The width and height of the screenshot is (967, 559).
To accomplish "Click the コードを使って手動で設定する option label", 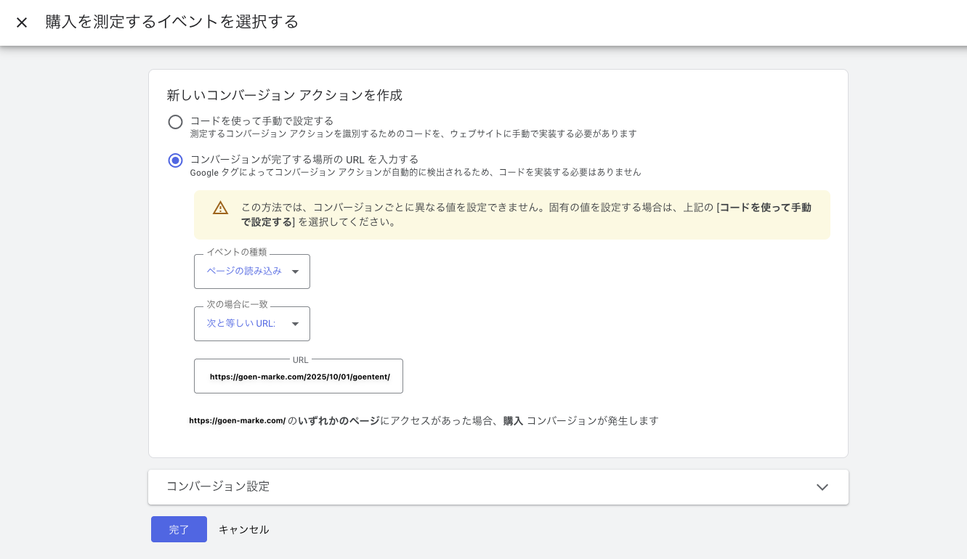I will coord(262,121).
